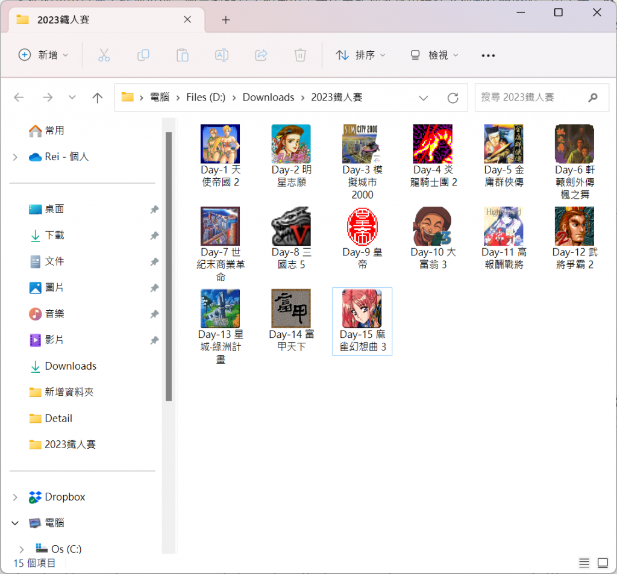Click the Copy icon in toolbar
The width and height of the screenshot is (617, 574).
[x=143, y=55]
